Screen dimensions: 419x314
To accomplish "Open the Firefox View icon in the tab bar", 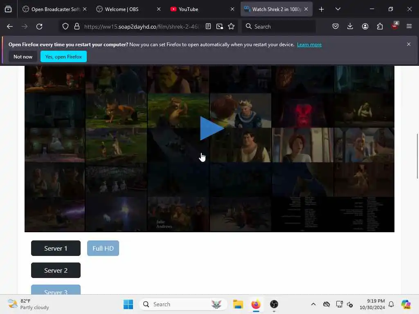I will (x=8, y=9).
